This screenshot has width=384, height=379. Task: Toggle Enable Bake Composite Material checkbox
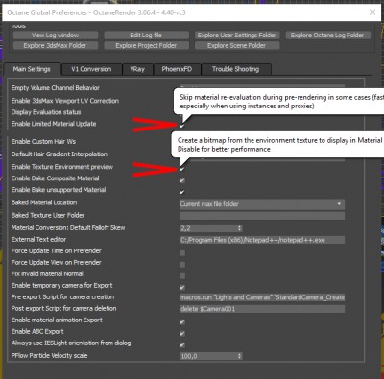coord(182,180)
